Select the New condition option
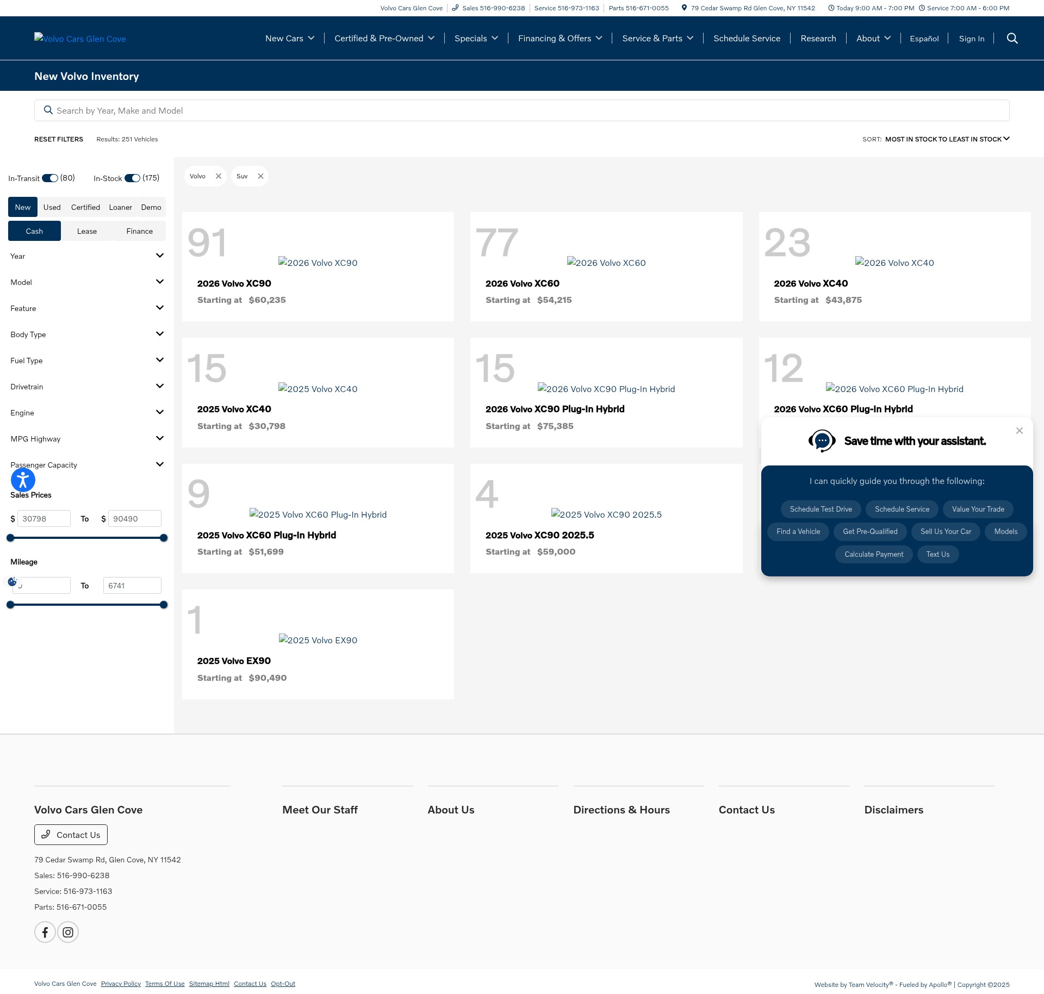 click(x=23, y=207)
